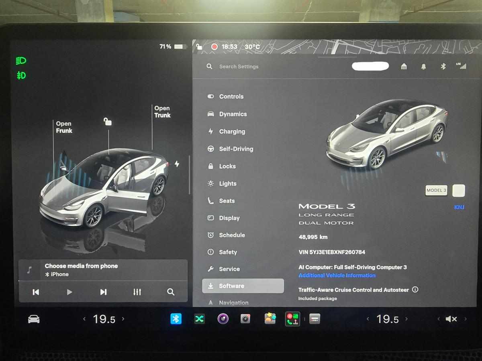Tap the clock showing 18:53
Viewport: 482px width, 361px height.
click(x=229, y=47)
